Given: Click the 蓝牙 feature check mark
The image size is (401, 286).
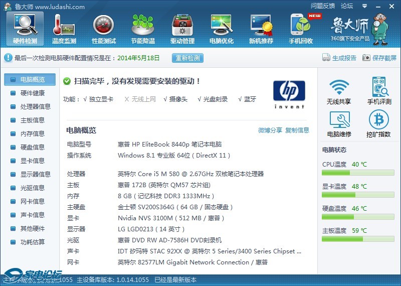Looking at the screenshot, I should pos(240,99).
